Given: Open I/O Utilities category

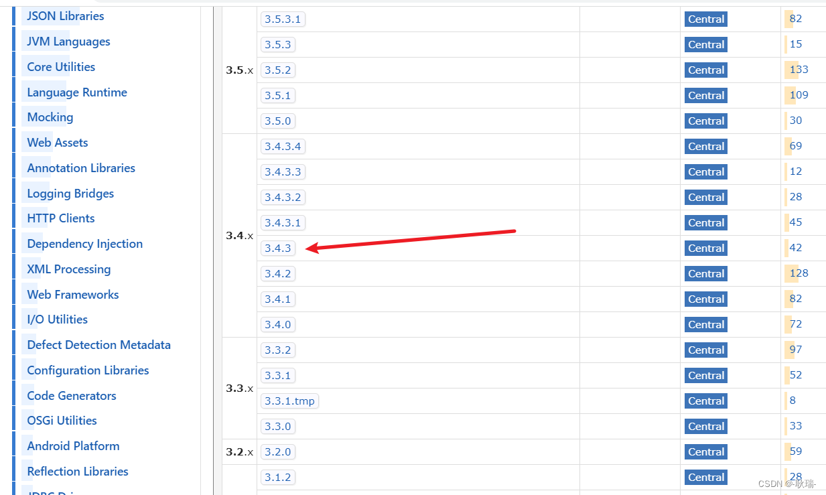Looking at the screenshot, I should coord(58,320).
